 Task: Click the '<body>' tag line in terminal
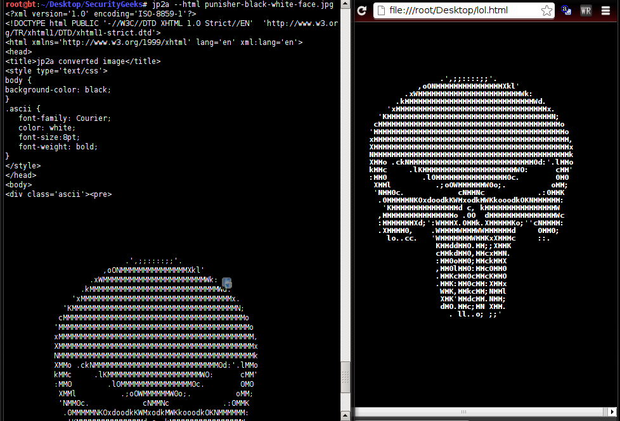click(x=18, y=184)
